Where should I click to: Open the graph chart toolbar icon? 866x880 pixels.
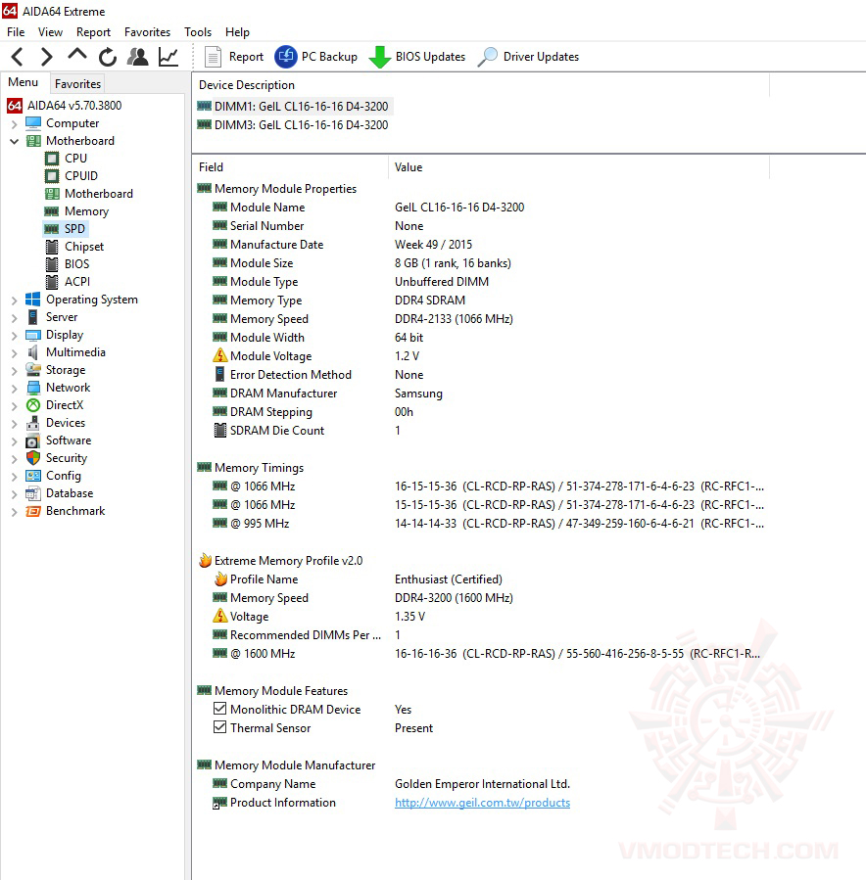(x=168, y=57)
